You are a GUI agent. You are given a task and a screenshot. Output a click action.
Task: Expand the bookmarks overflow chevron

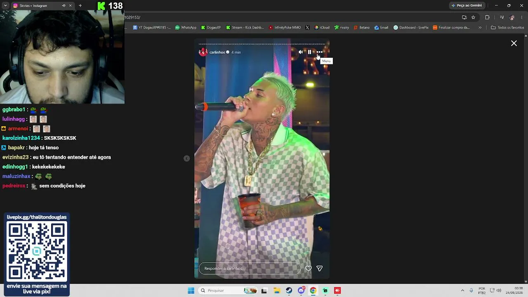[480, 28]
